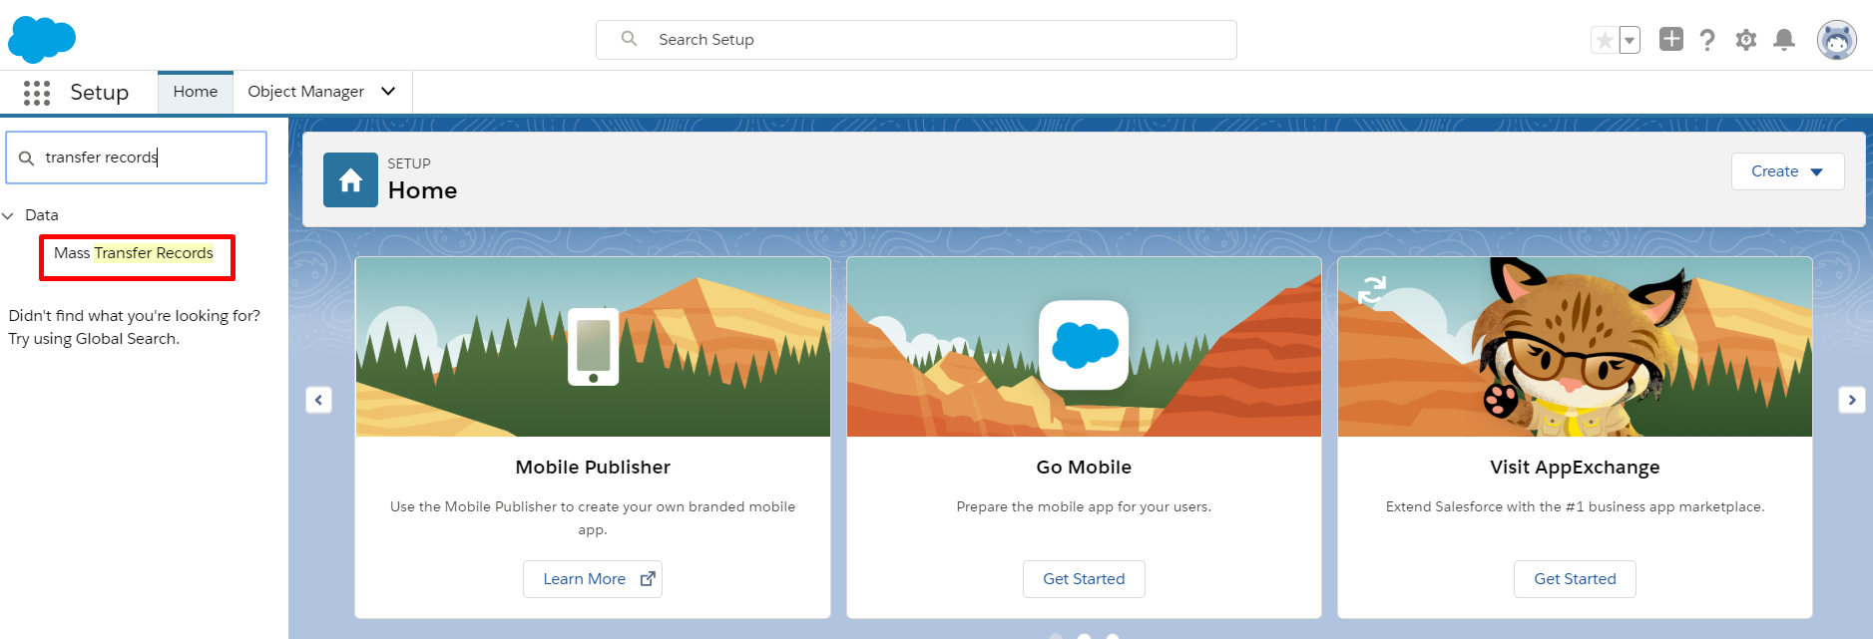1873x639 pixels.
Task: Click the 'Try using Global Search' text
Action: (x=94, y=339)
